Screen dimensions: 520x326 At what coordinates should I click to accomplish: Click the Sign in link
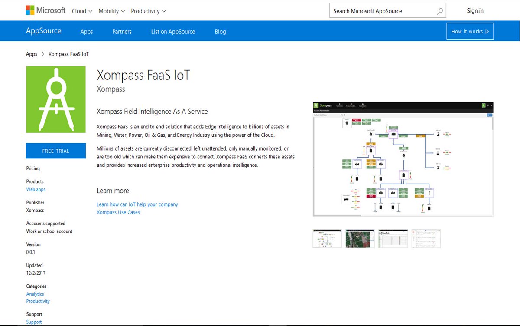click(475, 11)
